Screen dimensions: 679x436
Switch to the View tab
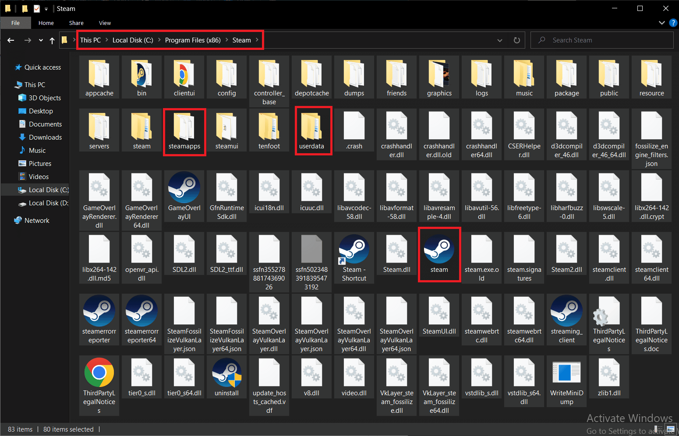click(x=105, y=23)
